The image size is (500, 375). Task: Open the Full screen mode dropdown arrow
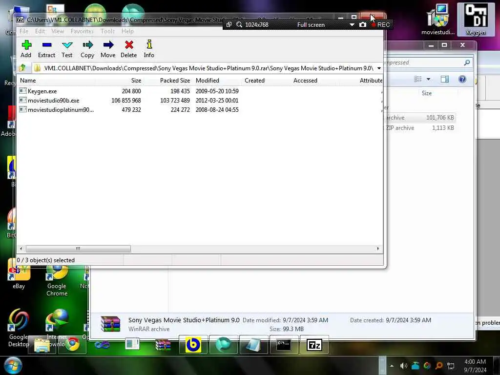(352, 25)
